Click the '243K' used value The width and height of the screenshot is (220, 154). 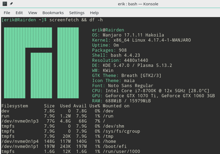pyautogui.click(x=65, y=146)
